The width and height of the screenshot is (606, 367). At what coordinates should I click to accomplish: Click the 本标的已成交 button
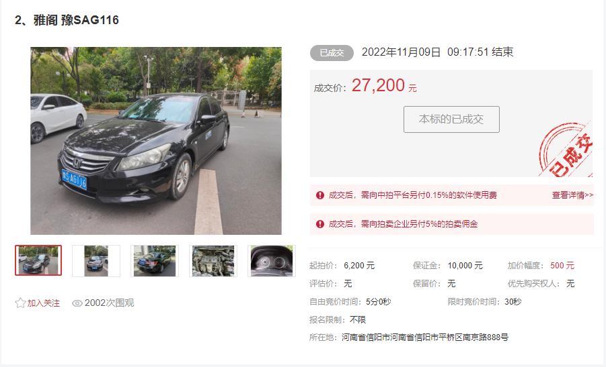(451, 119)
